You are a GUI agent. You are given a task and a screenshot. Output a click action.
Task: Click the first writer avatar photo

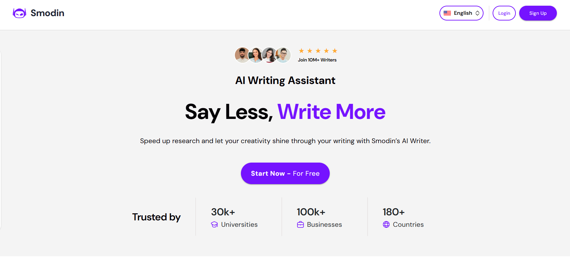(x=242, y=55)
